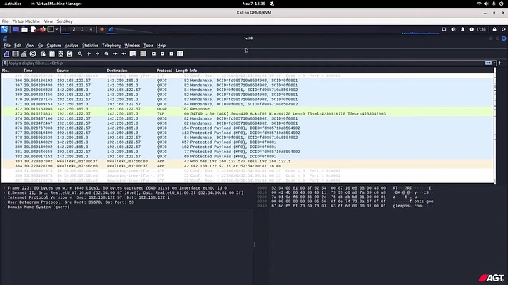Zoom in the main window text
Screen dimensions: 508x285
click(153, 53)
